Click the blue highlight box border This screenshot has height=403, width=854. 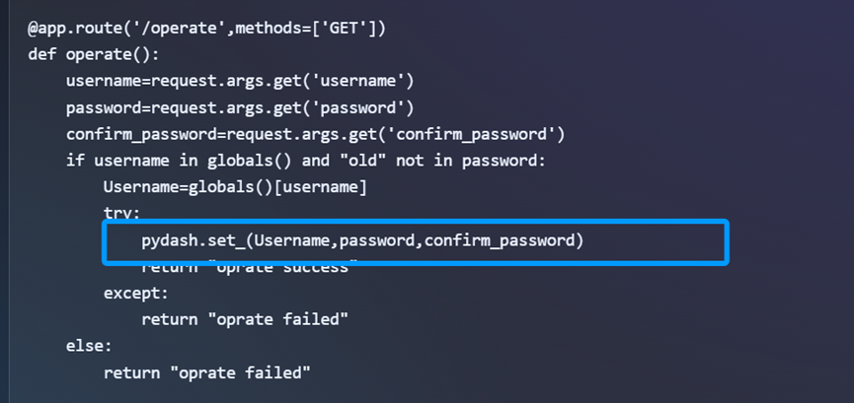(x=726, y=242)
